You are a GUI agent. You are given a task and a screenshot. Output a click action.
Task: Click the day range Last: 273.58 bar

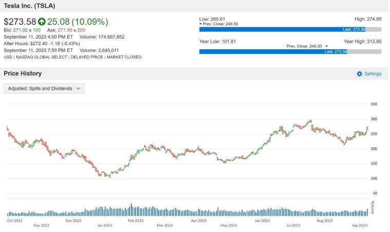282,29
